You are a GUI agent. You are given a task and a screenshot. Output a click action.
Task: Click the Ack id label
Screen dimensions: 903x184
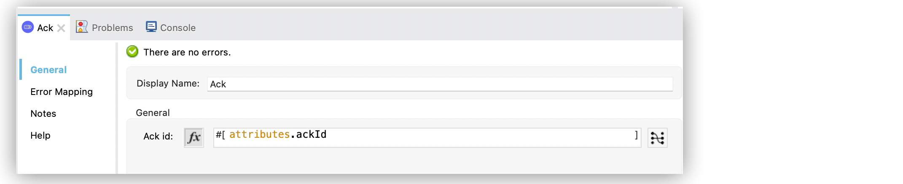tap(158, 136)
